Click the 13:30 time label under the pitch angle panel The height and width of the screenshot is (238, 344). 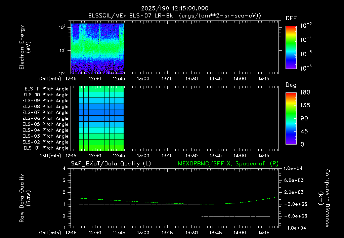click(x=191, y=156)
